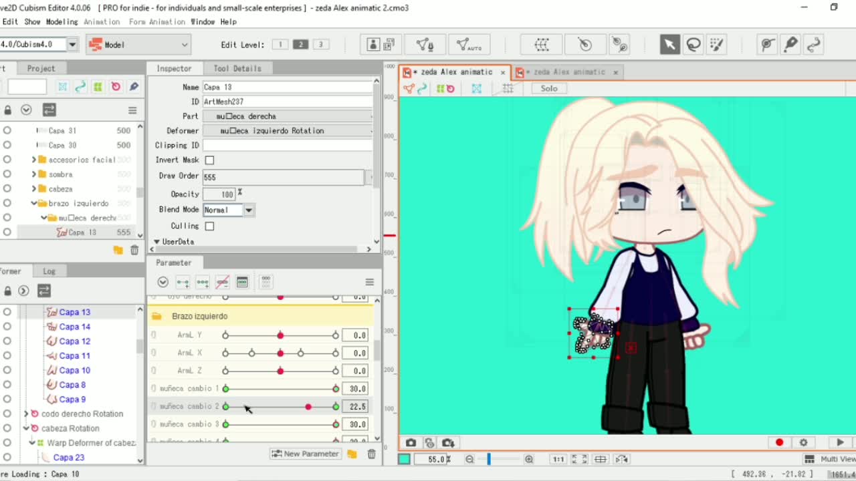The height and width of the screenshot is (481, 856).
Task: Toggle the Invert Mask checkbox
Action: [209, 160]
